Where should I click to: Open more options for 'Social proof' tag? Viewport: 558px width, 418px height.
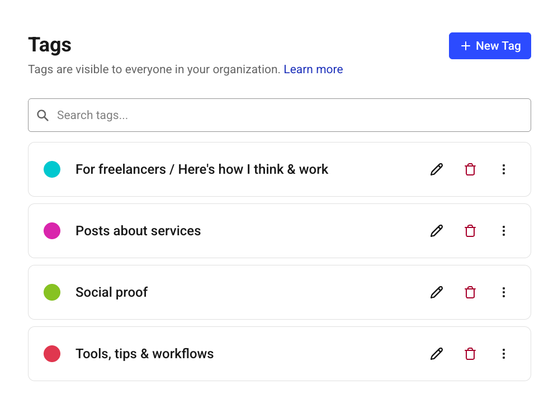[504, 292]
